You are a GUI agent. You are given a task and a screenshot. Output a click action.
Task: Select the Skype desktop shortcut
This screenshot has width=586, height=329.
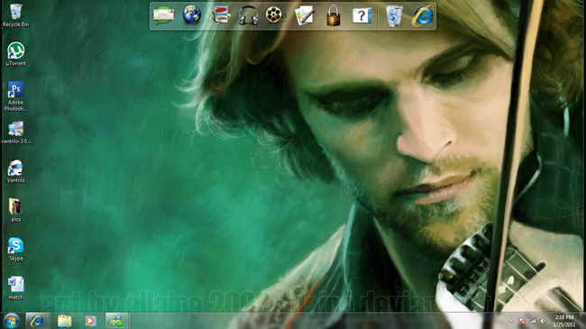[15, 249]
